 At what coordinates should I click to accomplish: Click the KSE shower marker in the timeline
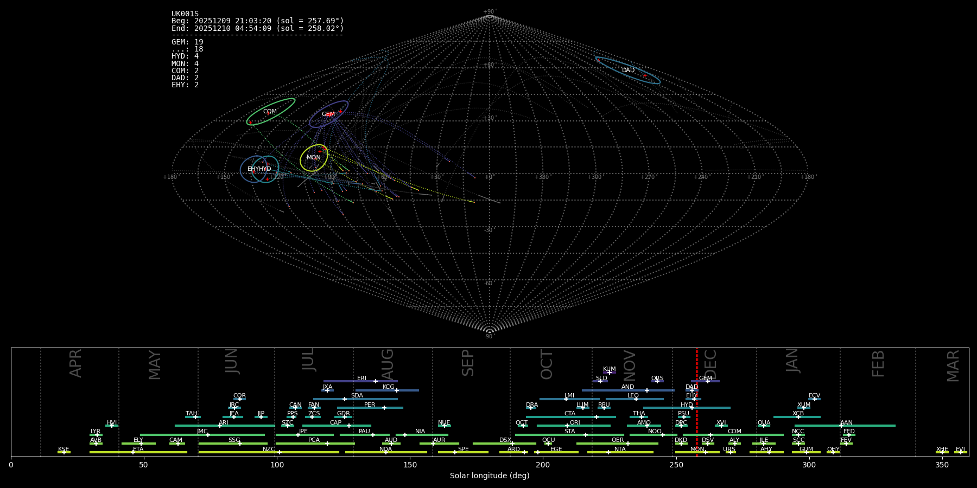[x=64, y=452]
